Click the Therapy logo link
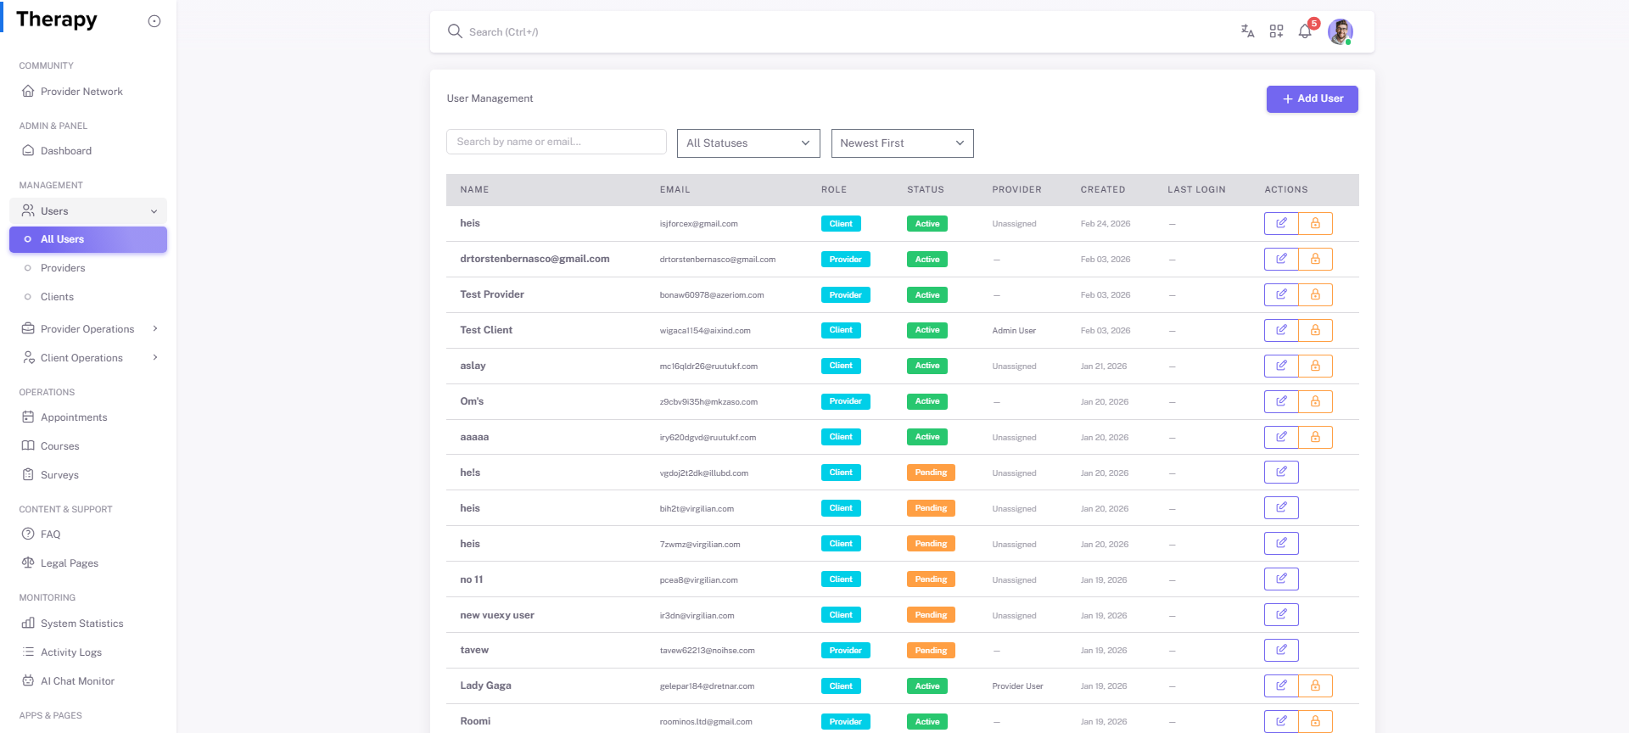Screen dimensions: 1629x733 click(x=57, y=20)
